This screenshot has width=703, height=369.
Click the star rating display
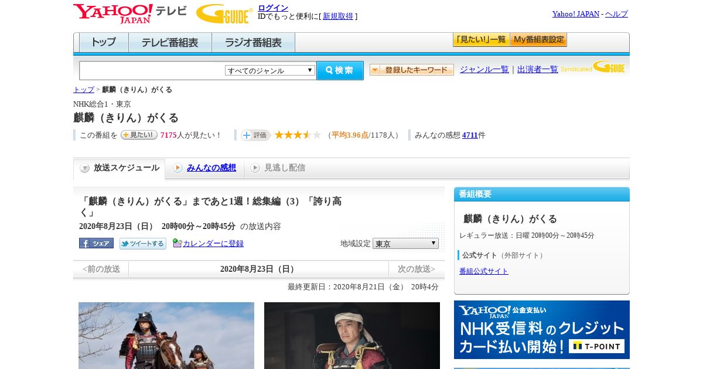[298, 135]
